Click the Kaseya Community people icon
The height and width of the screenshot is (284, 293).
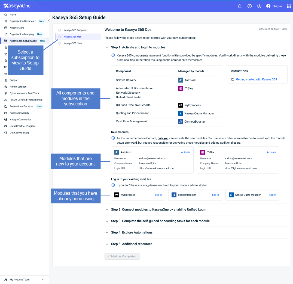coord(6,120)
